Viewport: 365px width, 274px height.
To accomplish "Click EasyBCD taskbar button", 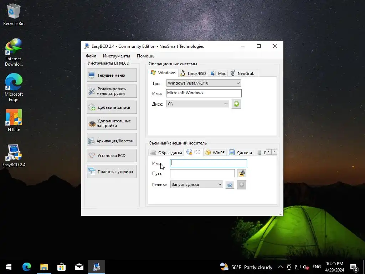I will click(x=96, y=267).
